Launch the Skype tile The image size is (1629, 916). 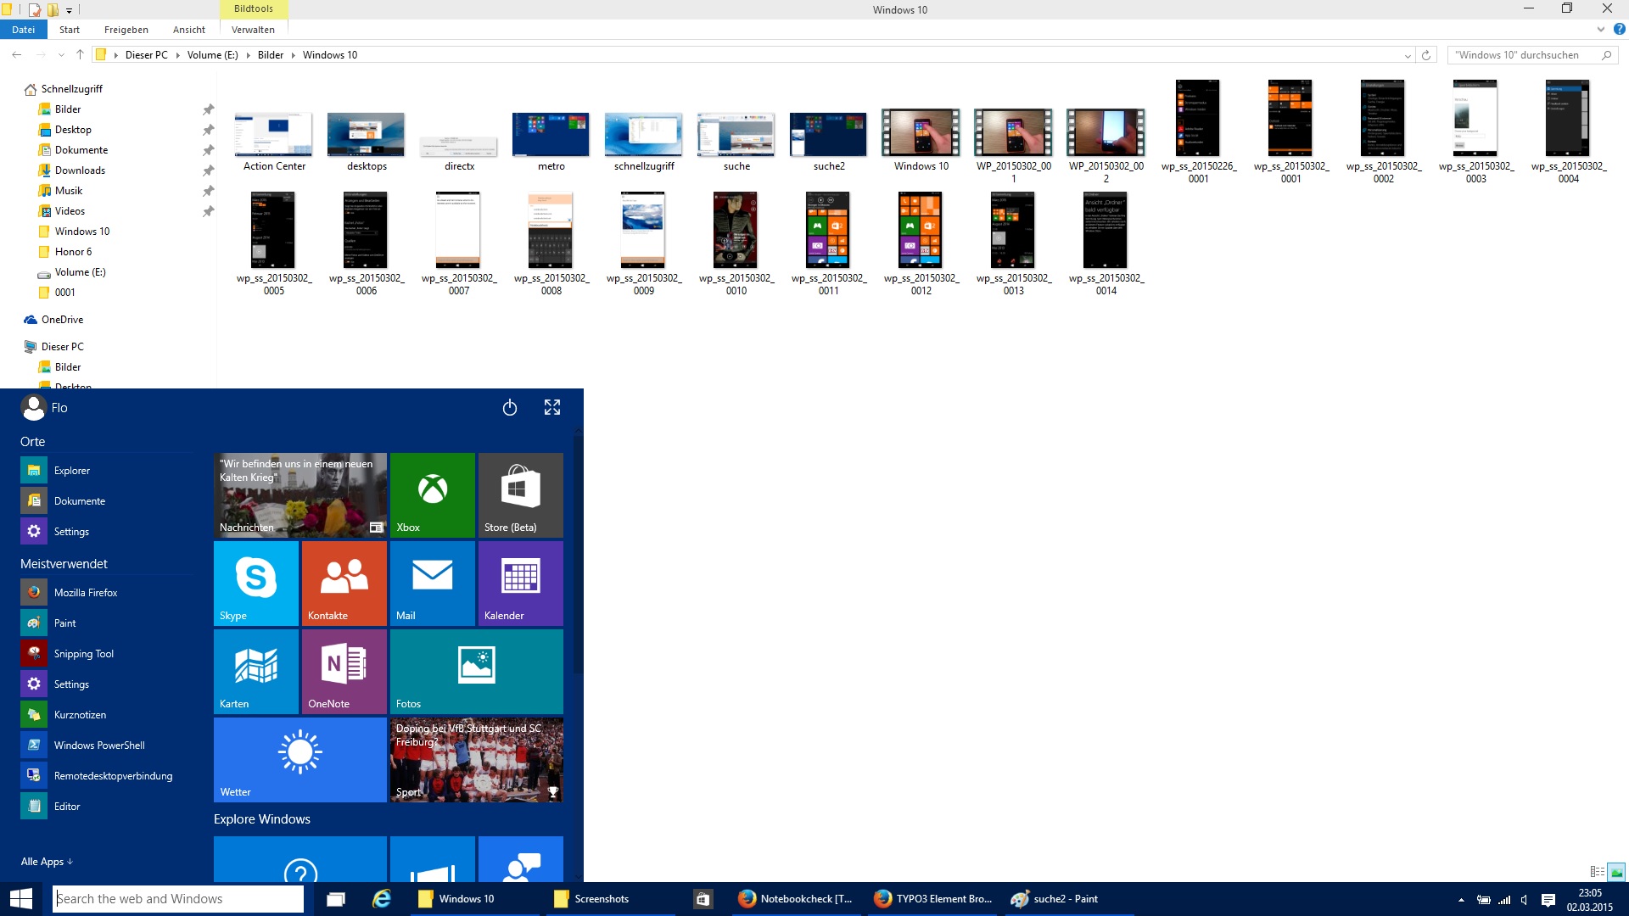[256, 584]
